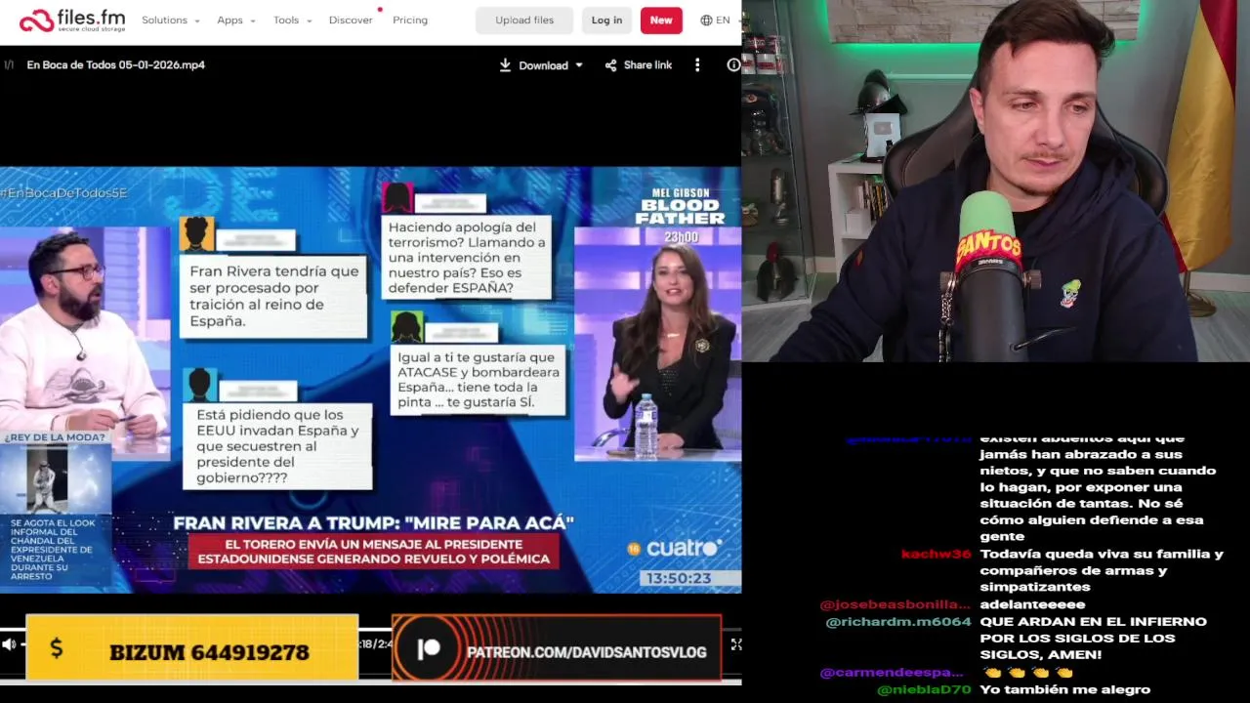Click the Upload files button
Image resolution: width=1250 pixels, height=703 pixels.
524,21
